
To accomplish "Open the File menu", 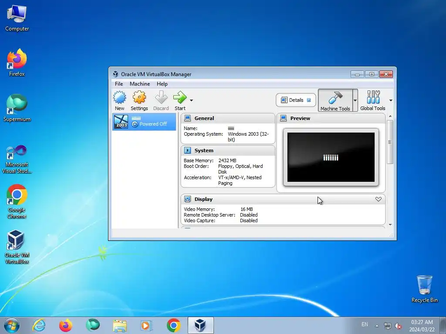I will pos(119,84).
